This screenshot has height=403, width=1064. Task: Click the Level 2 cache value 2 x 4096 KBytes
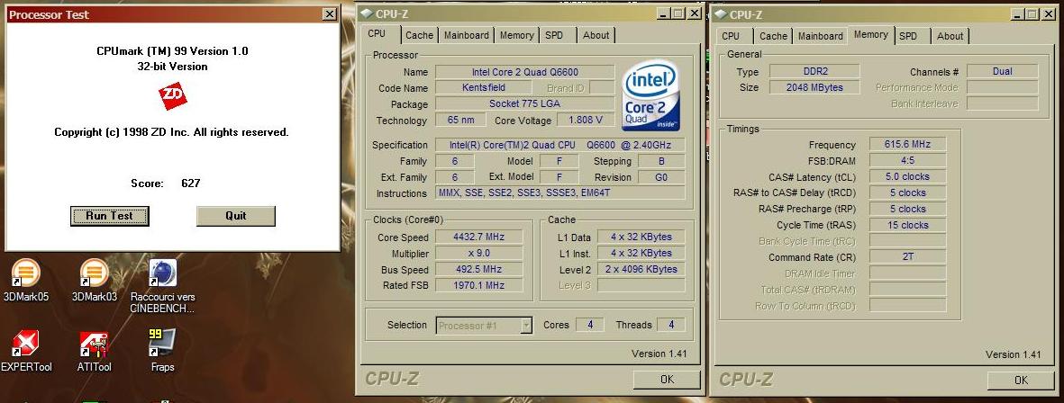click(x=641, y=269)
